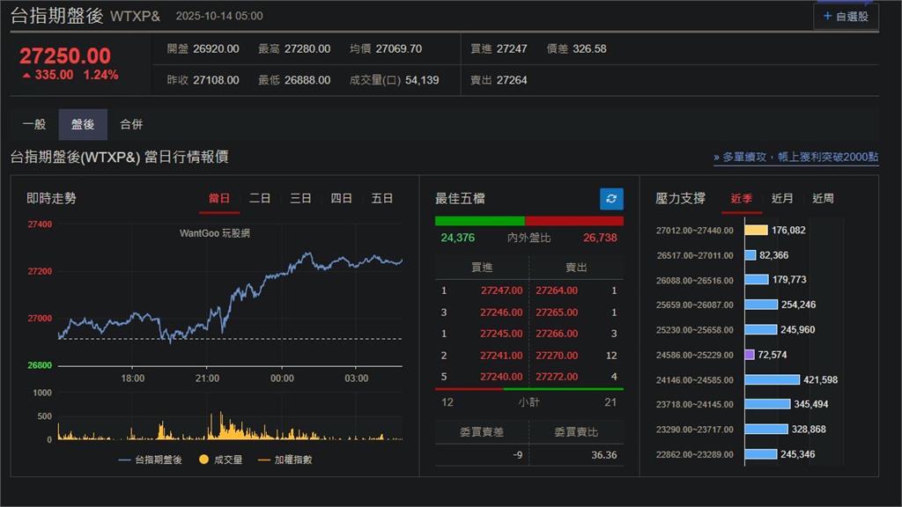902x507 pixels.
Task: Toggle the 台指期盤後 line legend item
Action: pyautogui.click(x=151, y=459)
